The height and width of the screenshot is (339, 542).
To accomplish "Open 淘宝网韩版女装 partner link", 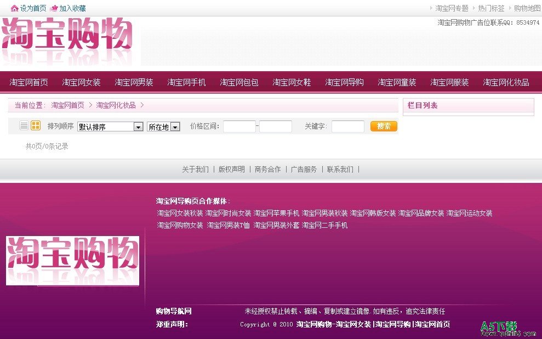I will (373, 213).
